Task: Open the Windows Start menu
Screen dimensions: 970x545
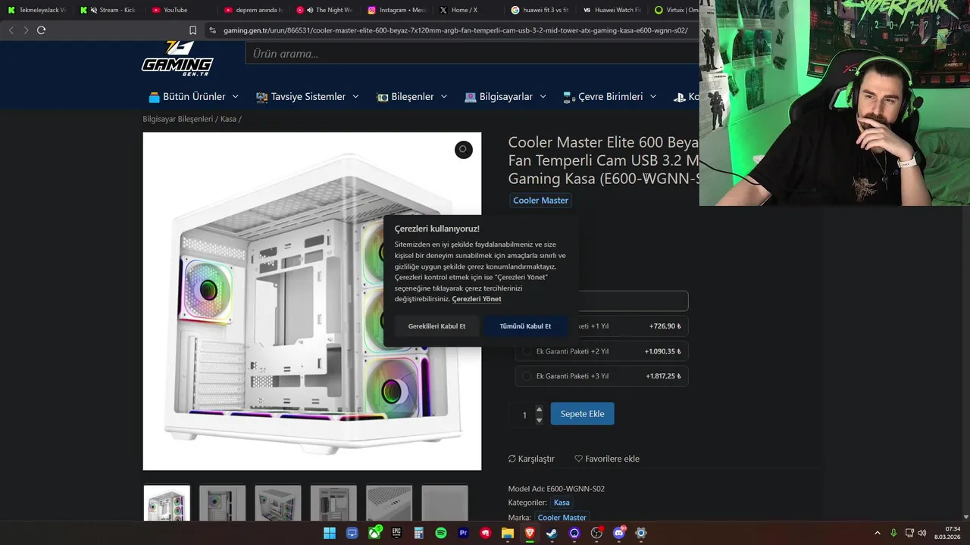Action: coord(330,533)
